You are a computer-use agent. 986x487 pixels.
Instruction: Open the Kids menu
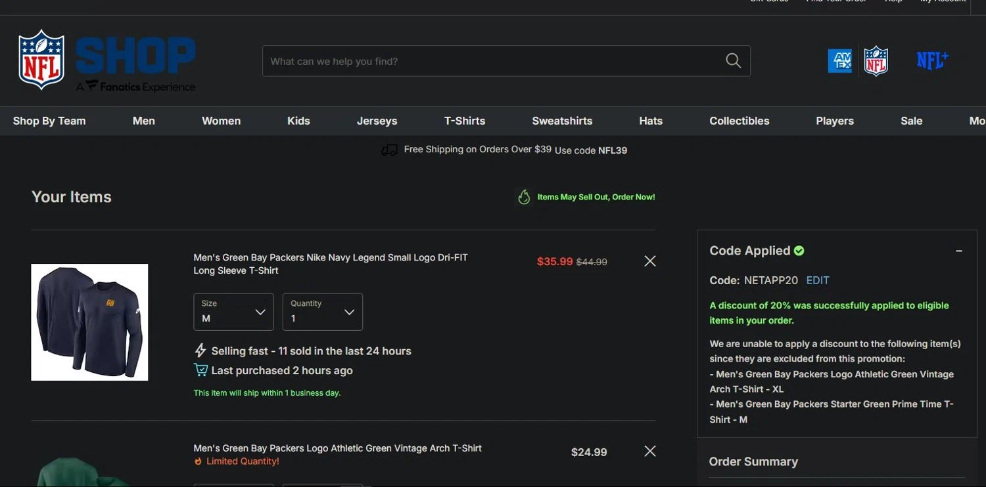(298, 121)
